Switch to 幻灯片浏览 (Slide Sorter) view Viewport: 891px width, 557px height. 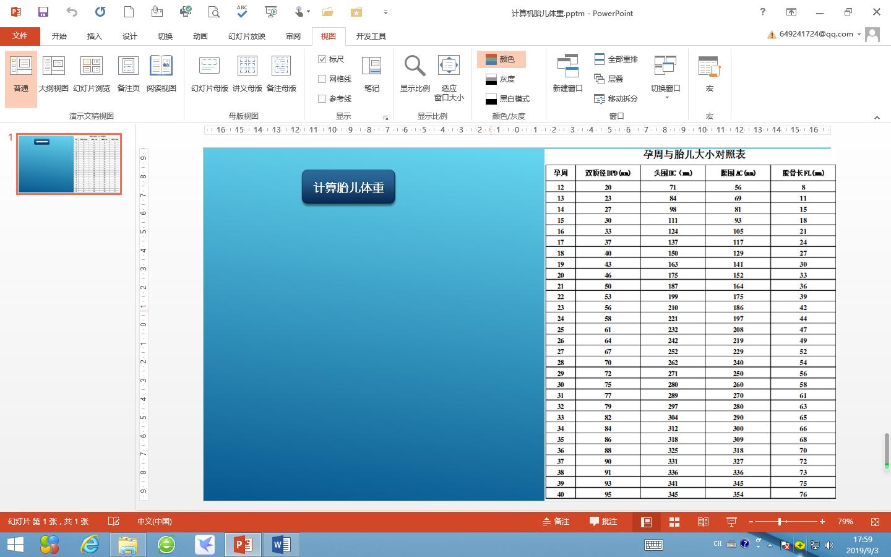[x=90, y=73]
